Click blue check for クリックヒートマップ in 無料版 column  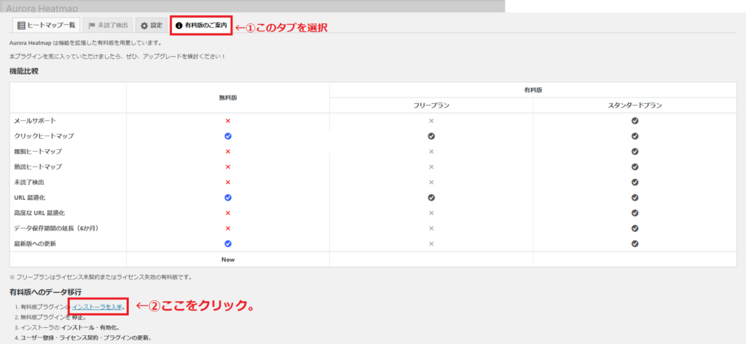228,136
